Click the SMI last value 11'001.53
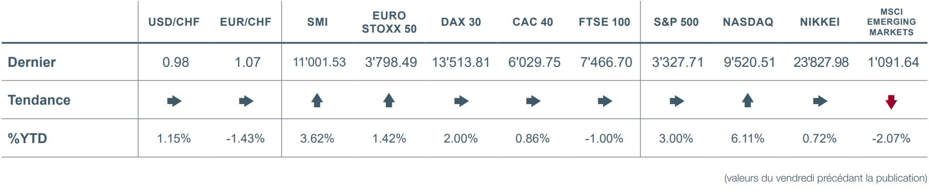Viewport: 929px width, 192px height. (x=319, y=62)
